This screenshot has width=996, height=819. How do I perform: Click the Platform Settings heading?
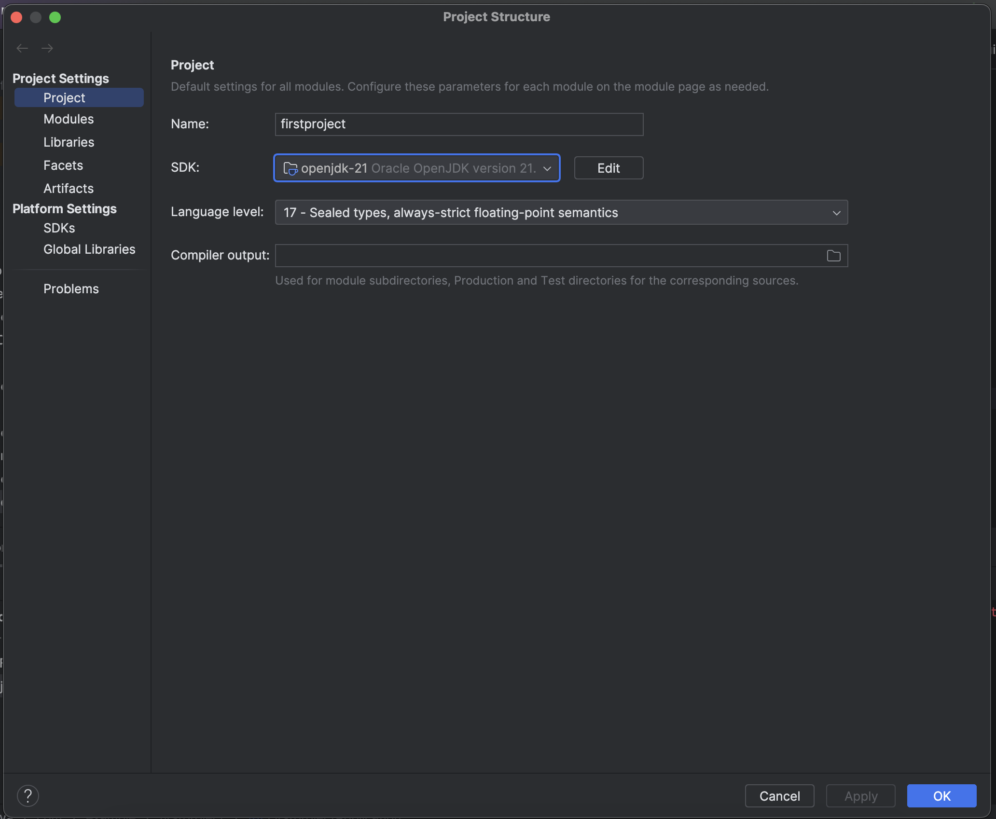point(65,209)
